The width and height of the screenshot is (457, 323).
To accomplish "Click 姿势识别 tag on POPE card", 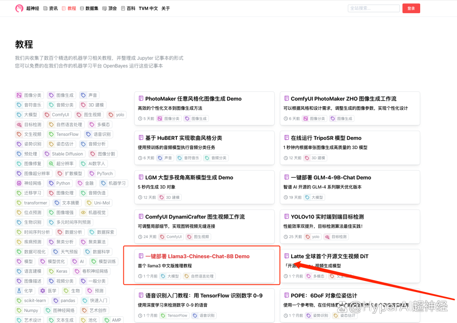I will 317,315.
